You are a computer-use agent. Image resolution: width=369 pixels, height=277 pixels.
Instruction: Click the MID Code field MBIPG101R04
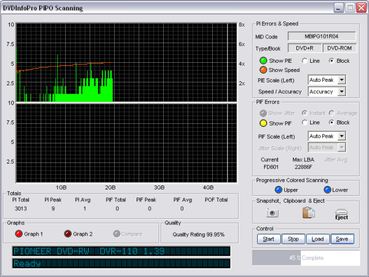click(322, 36)
